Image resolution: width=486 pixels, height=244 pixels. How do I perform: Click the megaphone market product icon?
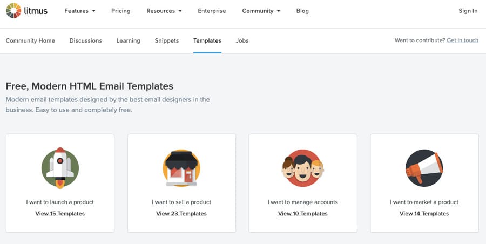424,168
